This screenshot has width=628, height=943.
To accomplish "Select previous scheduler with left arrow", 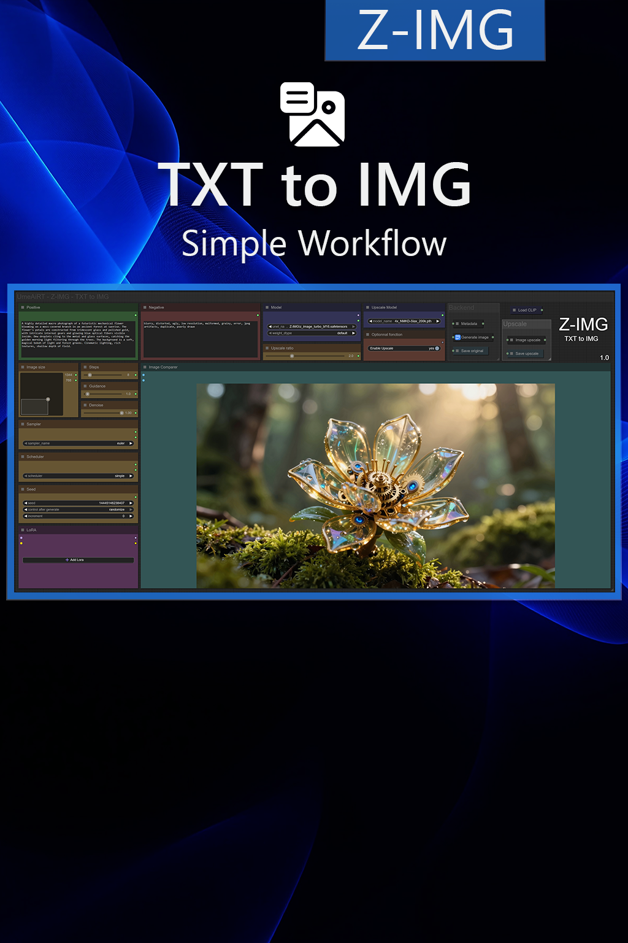I will click(26, 476).
